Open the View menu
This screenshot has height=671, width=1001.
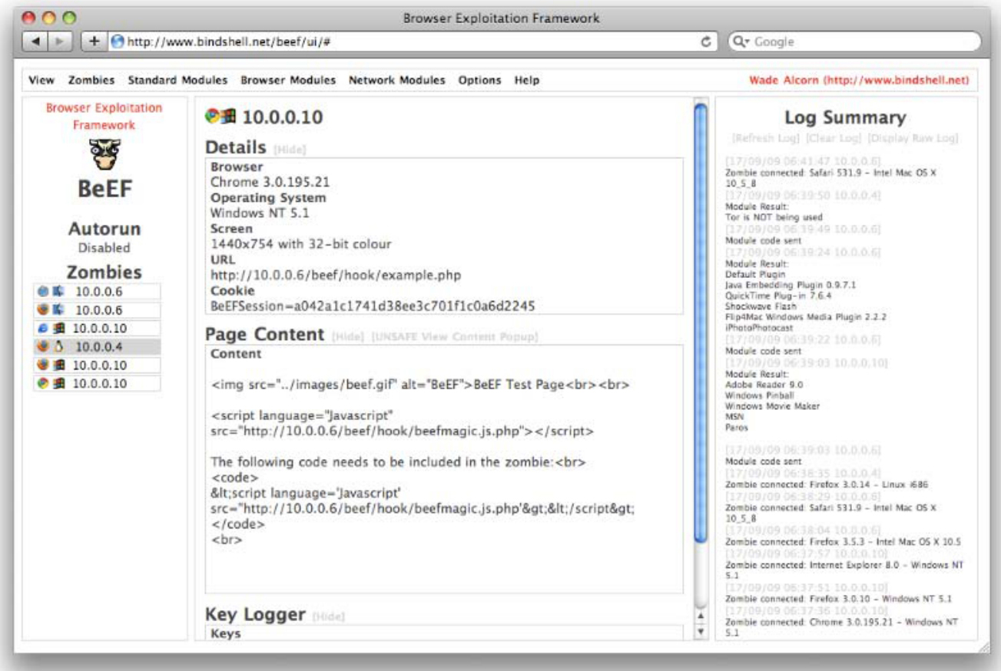(41, 80)
